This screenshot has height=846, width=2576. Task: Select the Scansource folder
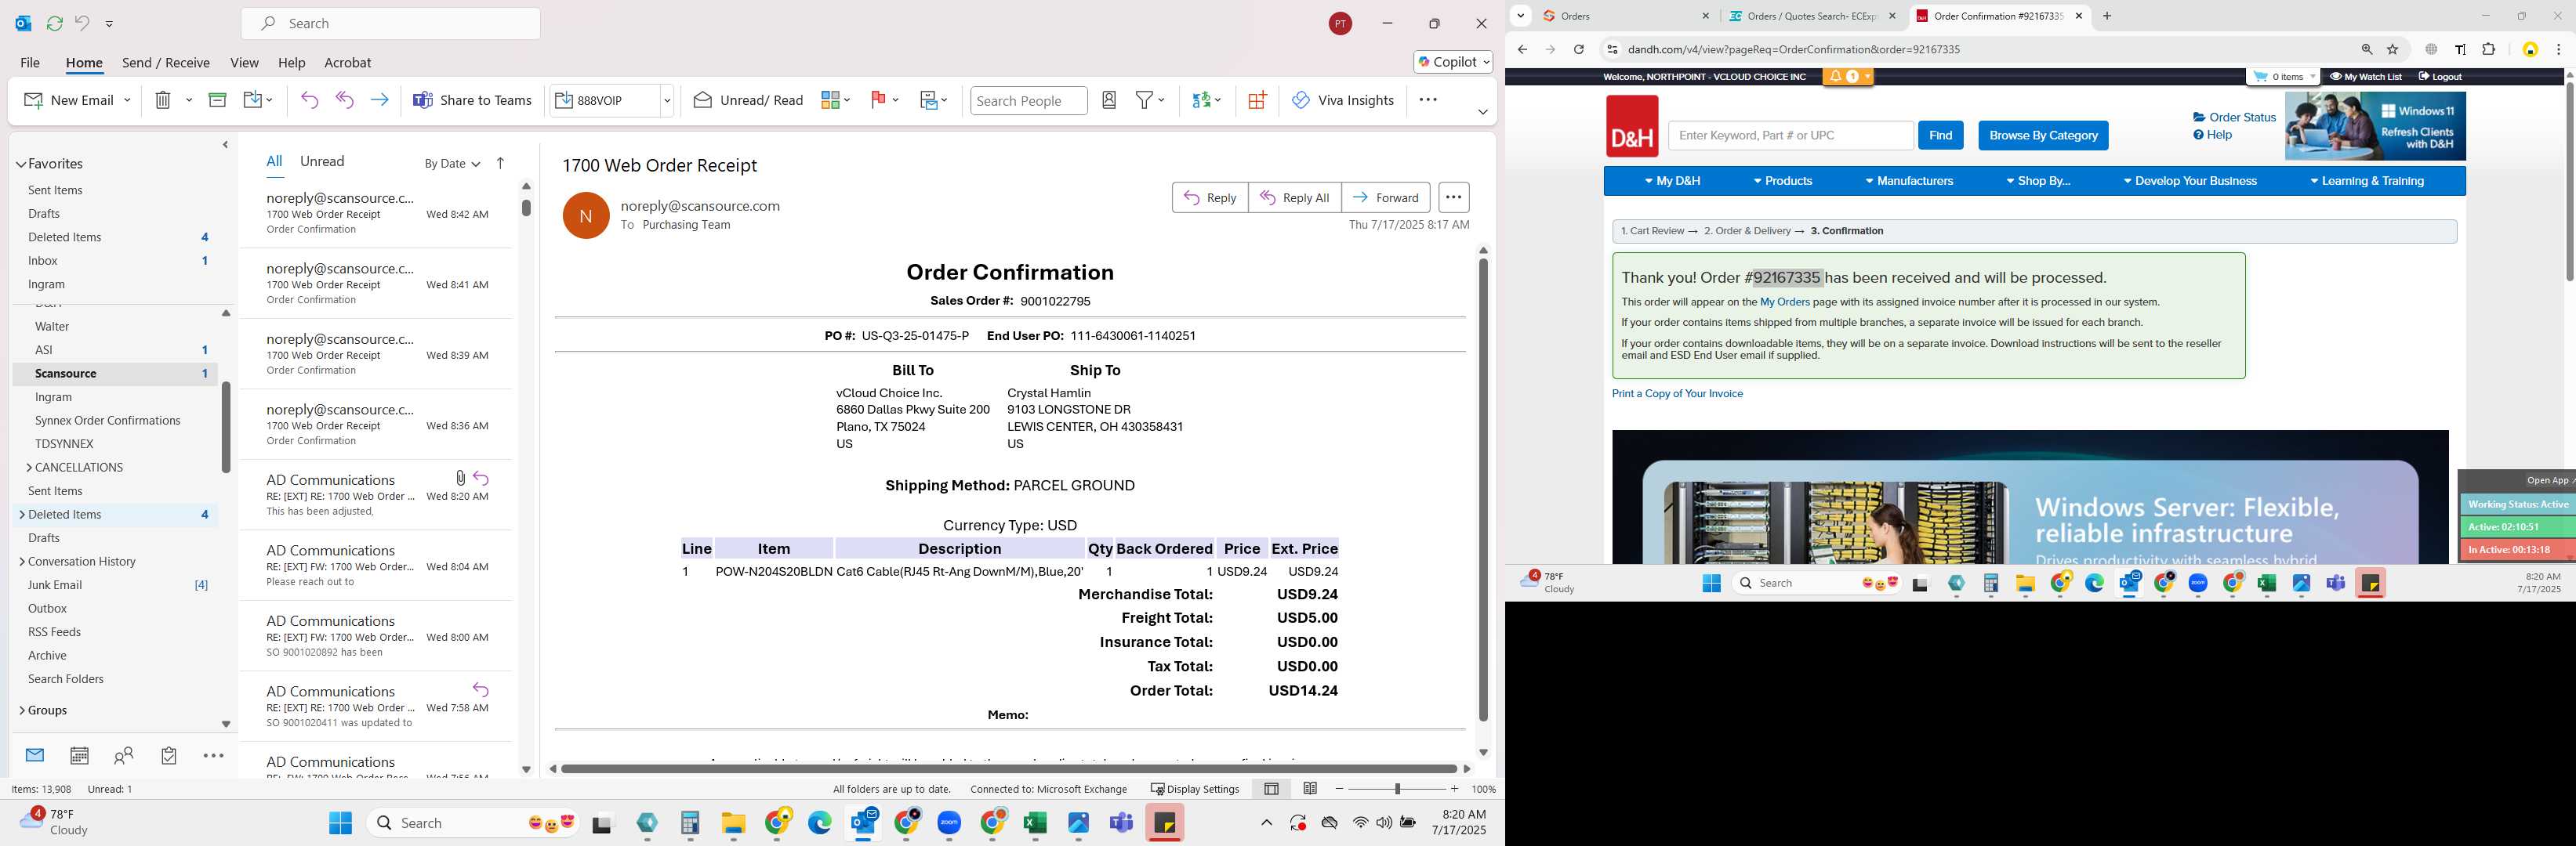115,374
